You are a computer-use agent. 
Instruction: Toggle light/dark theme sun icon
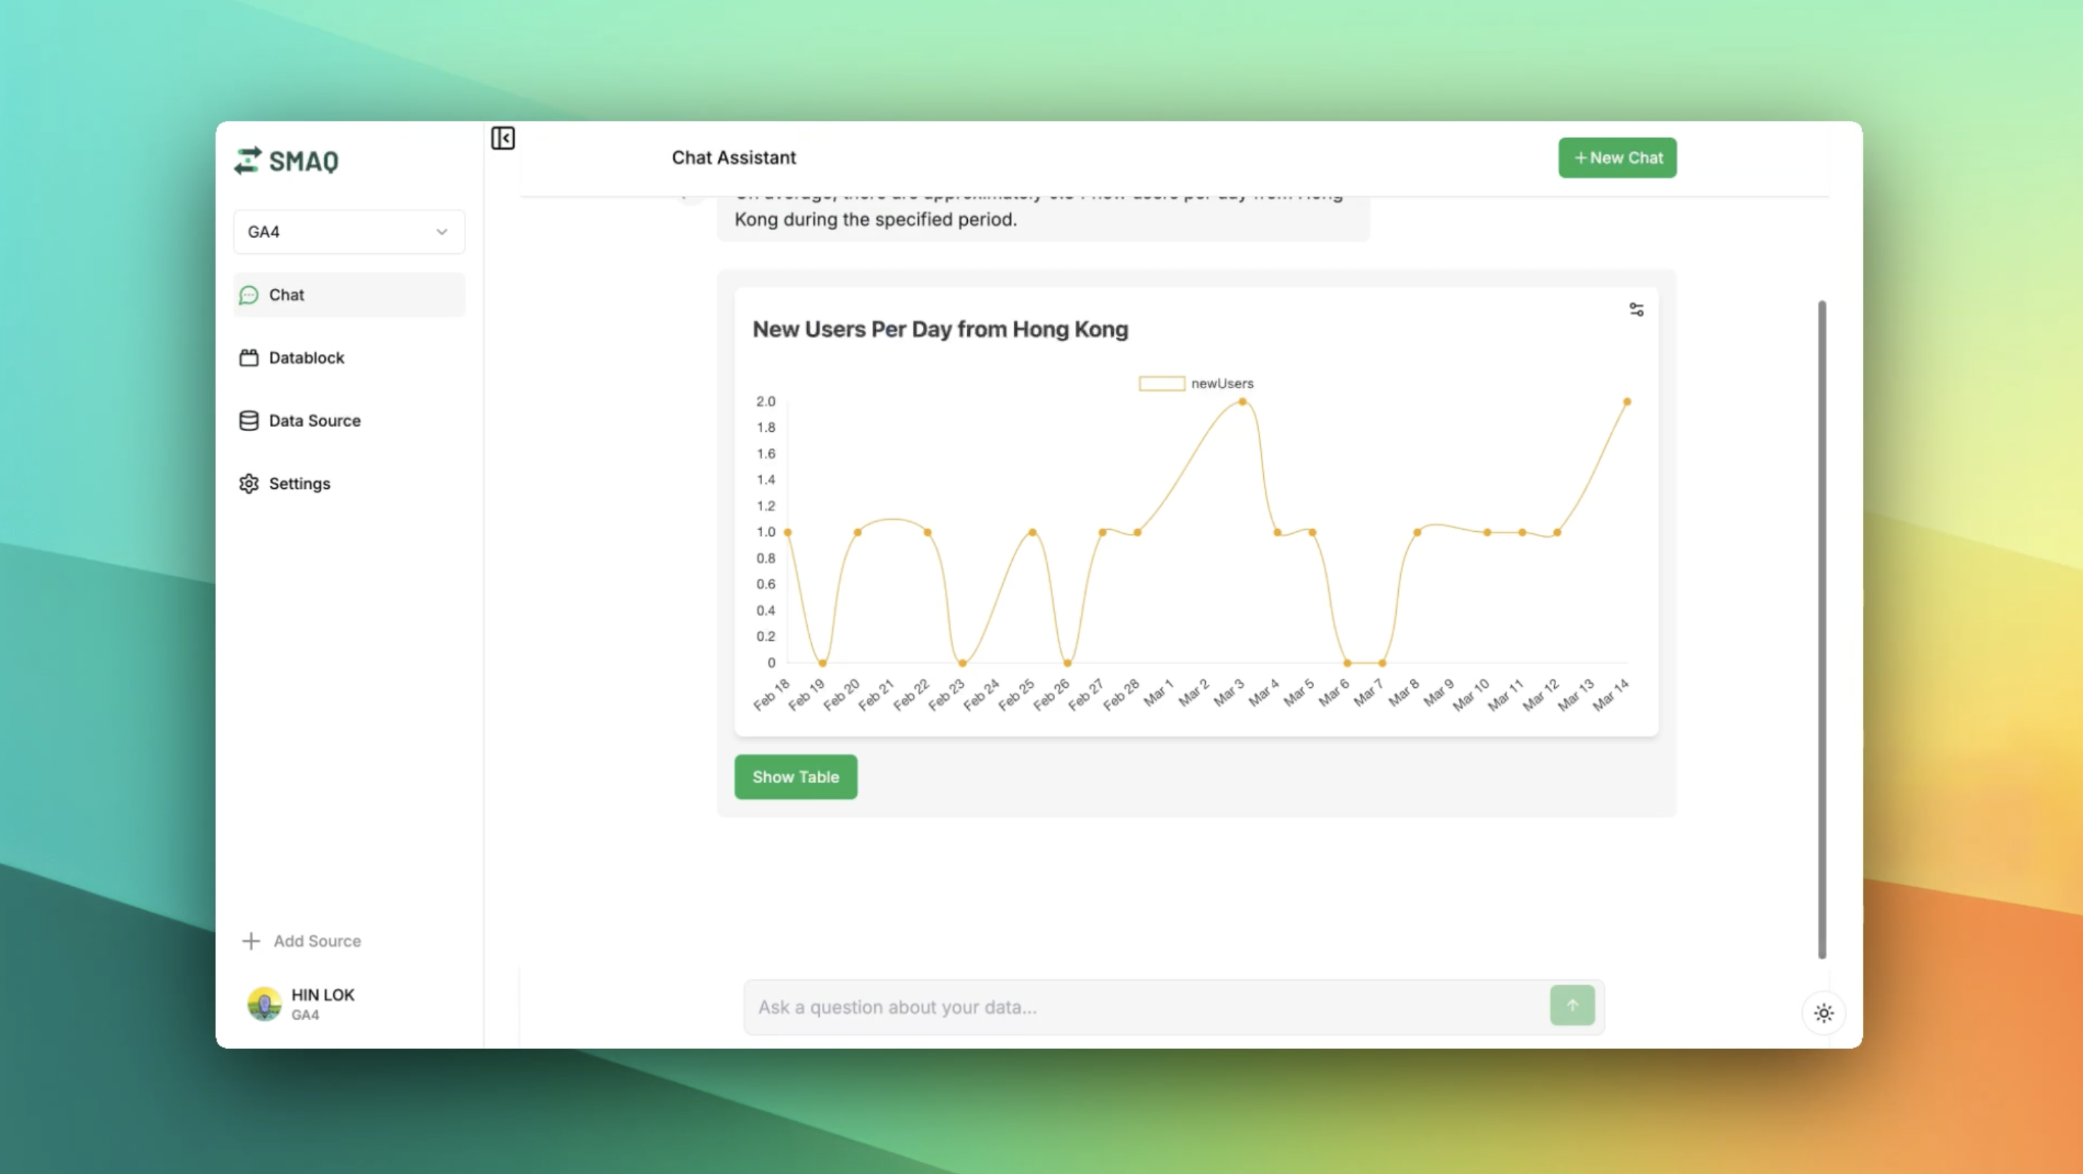[1823, 1014]
